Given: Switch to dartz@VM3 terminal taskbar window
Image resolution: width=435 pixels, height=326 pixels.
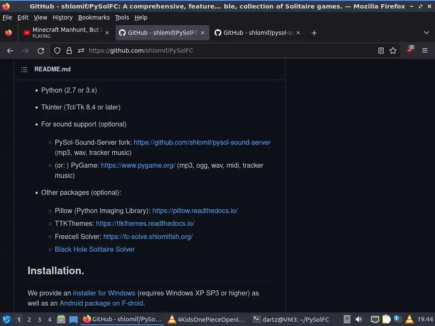Looking at the screenshot, I should 291,320.
